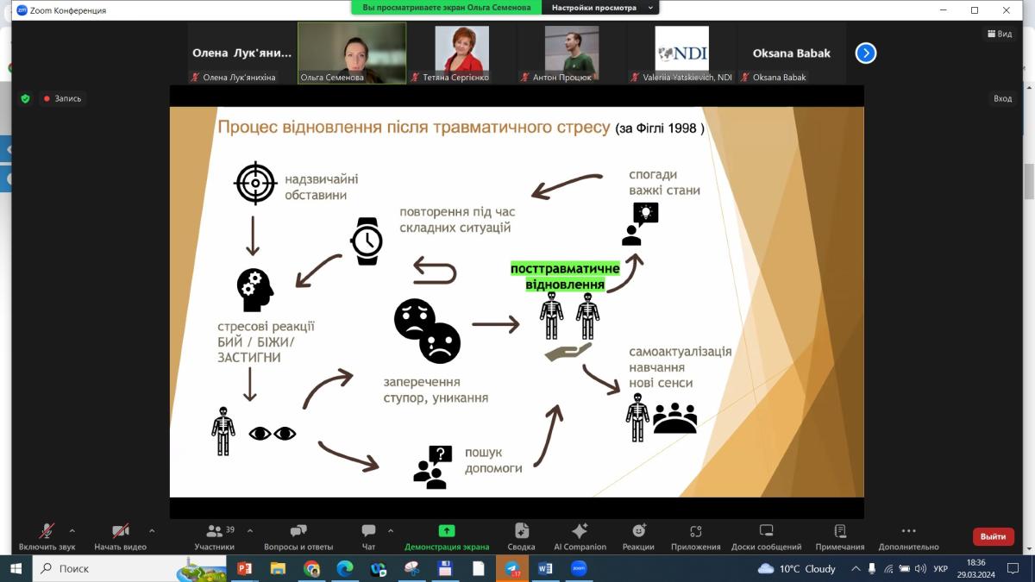Click the sad faces icon on slide
Image resolution: width=1035 pixels, height=582 pixels.
coord(427,331)
